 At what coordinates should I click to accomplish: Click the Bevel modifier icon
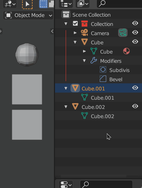pyautogui.click(x=103, y=79)
